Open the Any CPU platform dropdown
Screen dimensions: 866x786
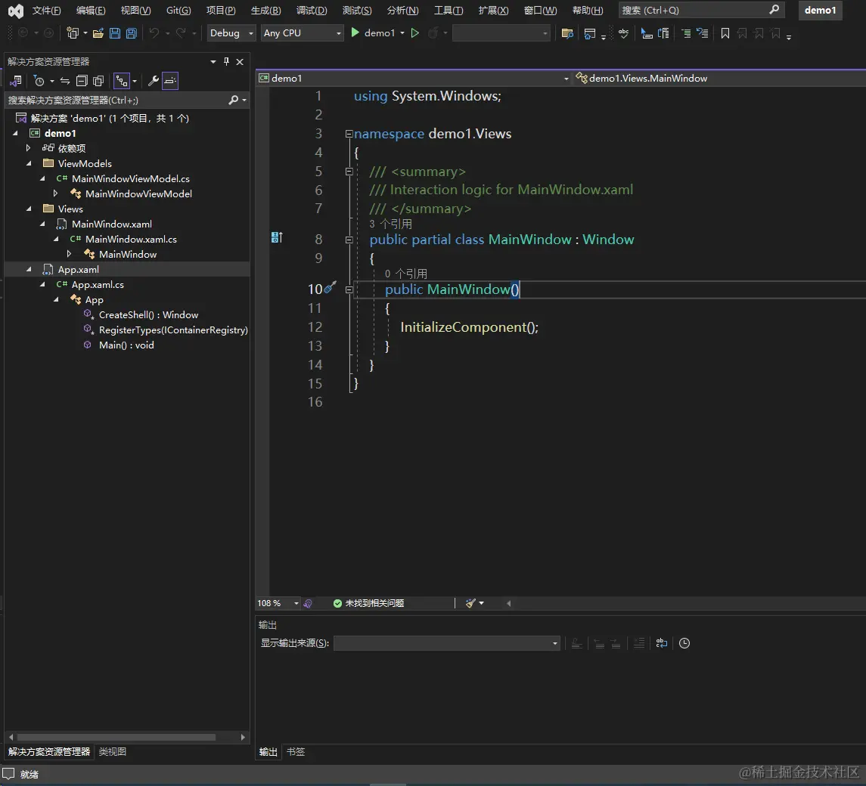[303, 33]
